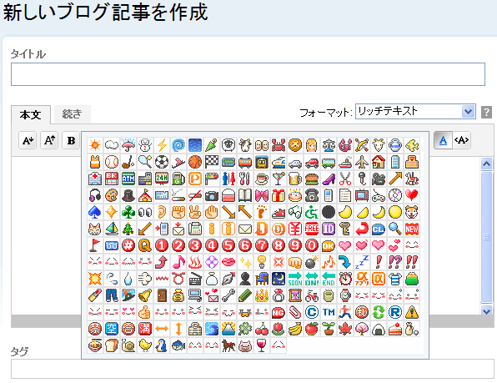The image size is (497, 383).
Task: Pick the bread slice emoji
Action: click(x=112, y=345)
